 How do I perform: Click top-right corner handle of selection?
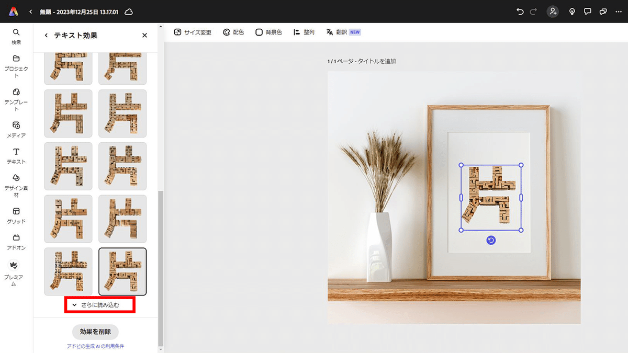[521, 165]
